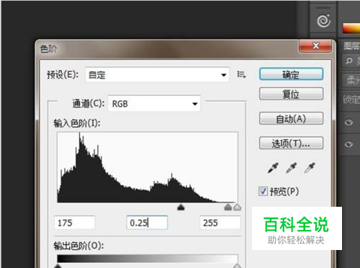Click the highlight input field 255

[220, 223]
